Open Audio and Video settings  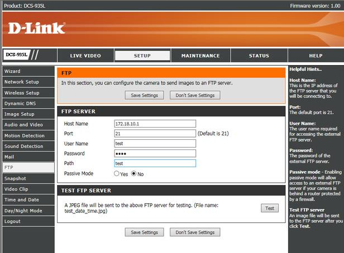pos(28,124)
